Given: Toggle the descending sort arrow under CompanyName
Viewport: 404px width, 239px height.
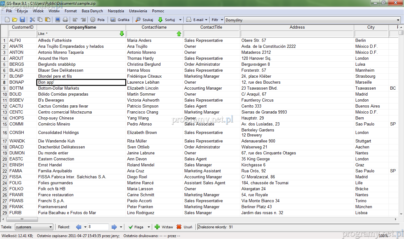Looking at the screenshot, I should click(122, 34).
